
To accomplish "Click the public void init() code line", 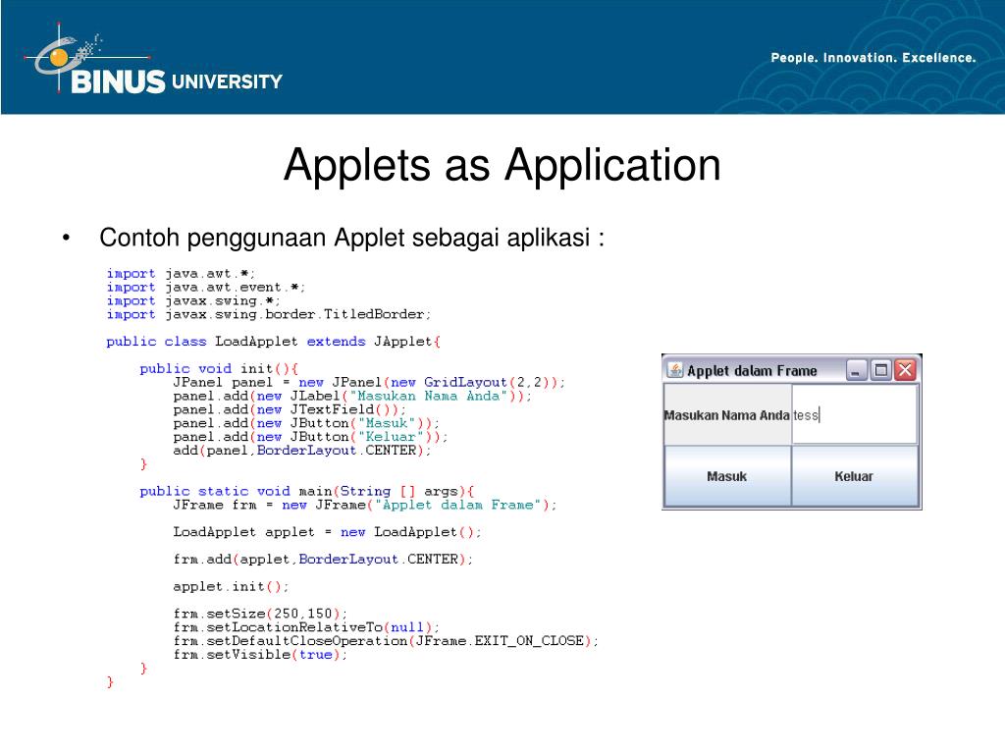I will click(219, 369).
